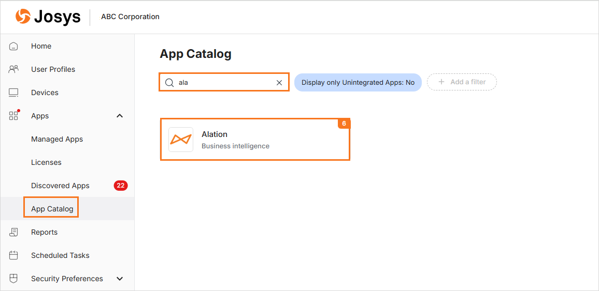The image size is (599, 291).
Task: Click the Josys logo
Action: [x=48, y=17]
